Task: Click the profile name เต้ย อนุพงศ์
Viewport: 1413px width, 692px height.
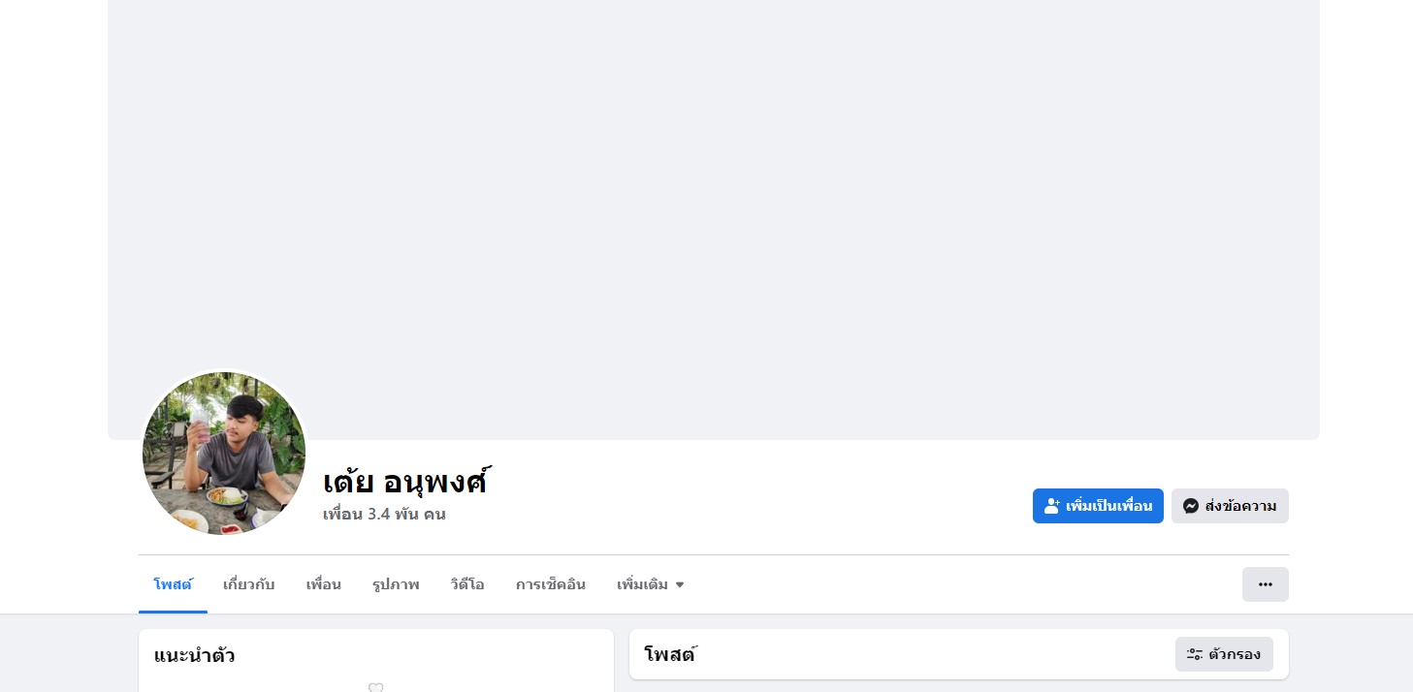Action: [x=405, y=481]
